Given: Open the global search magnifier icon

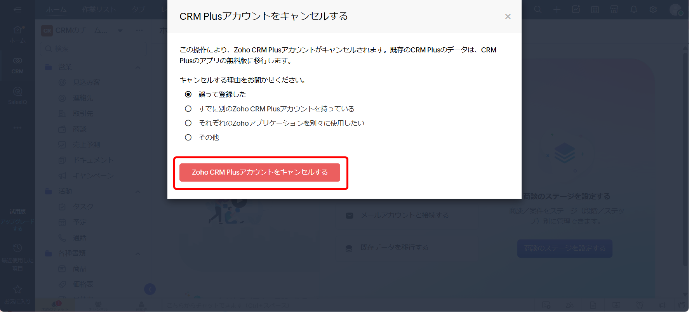Looking at the screenshot, I should tap(538, 9).
